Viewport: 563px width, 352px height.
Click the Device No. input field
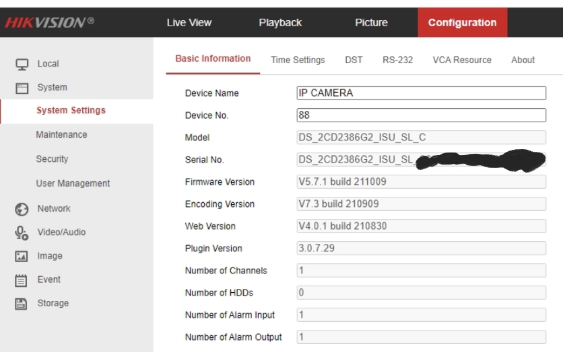coord(421,116)
